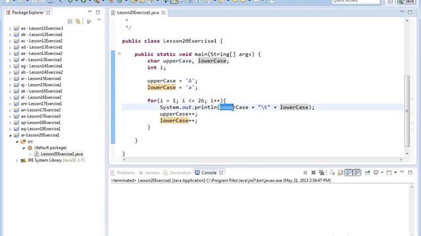This screenshot has width=421, height=236.
Task: Maximize the Package Explorer view
Action: [98, 12]
